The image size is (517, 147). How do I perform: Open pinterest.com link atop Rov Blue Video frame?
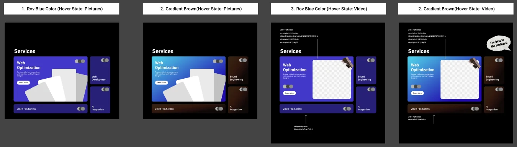tap(299, 36)
